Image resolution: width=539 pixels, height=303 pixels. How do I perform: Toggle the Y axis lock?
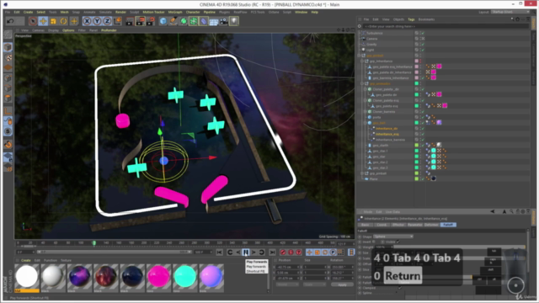coord(98,21)
